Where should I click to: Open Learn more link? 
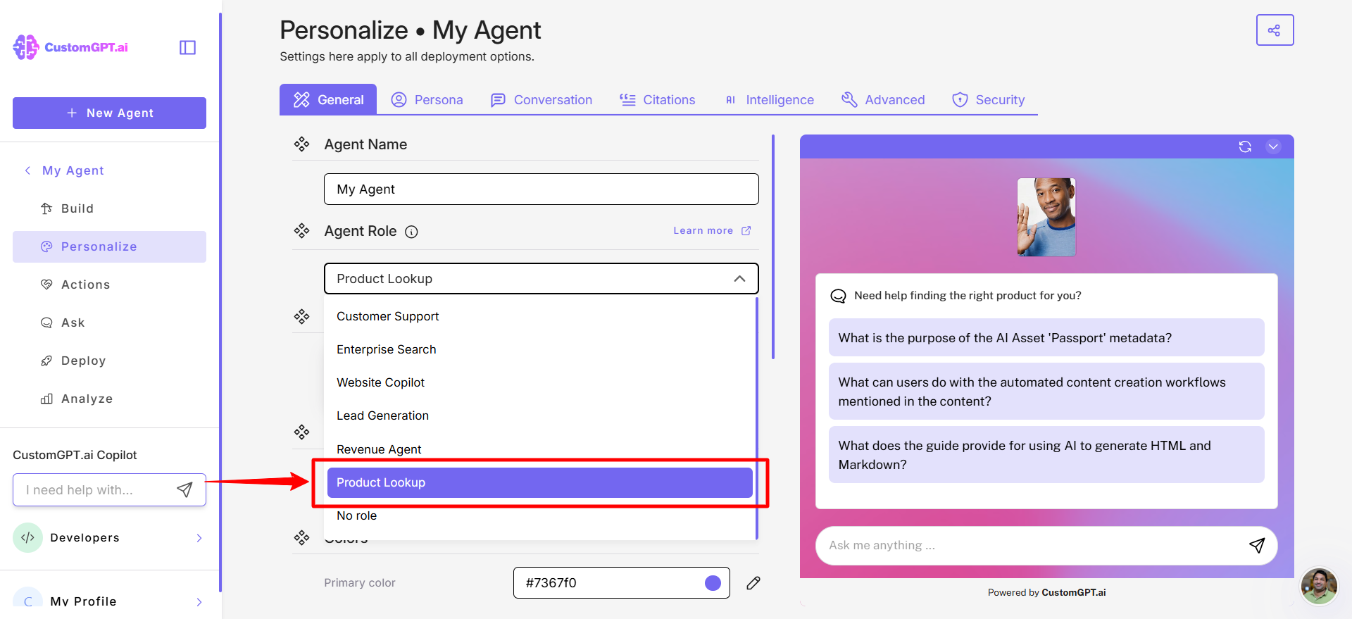(x=712, y=230)
